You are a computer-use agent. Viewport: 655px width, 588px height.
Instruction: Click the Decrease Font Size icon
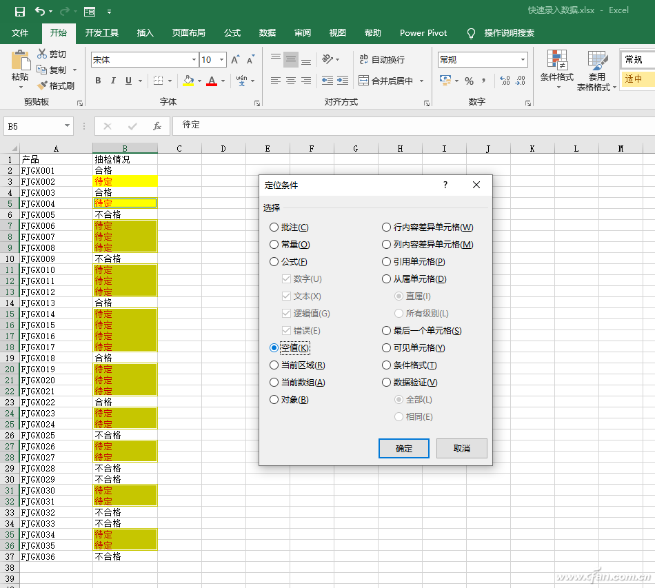[x=251, y=60]
